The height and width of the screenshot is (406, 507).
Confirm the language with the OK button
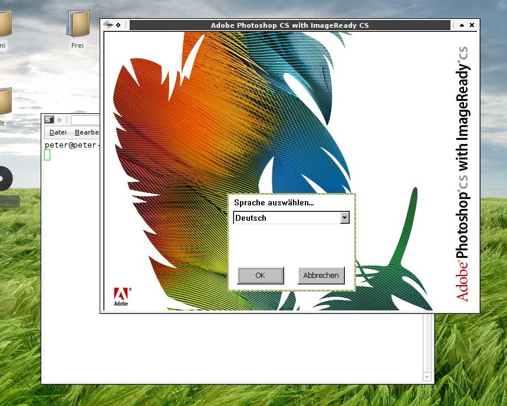261,275
